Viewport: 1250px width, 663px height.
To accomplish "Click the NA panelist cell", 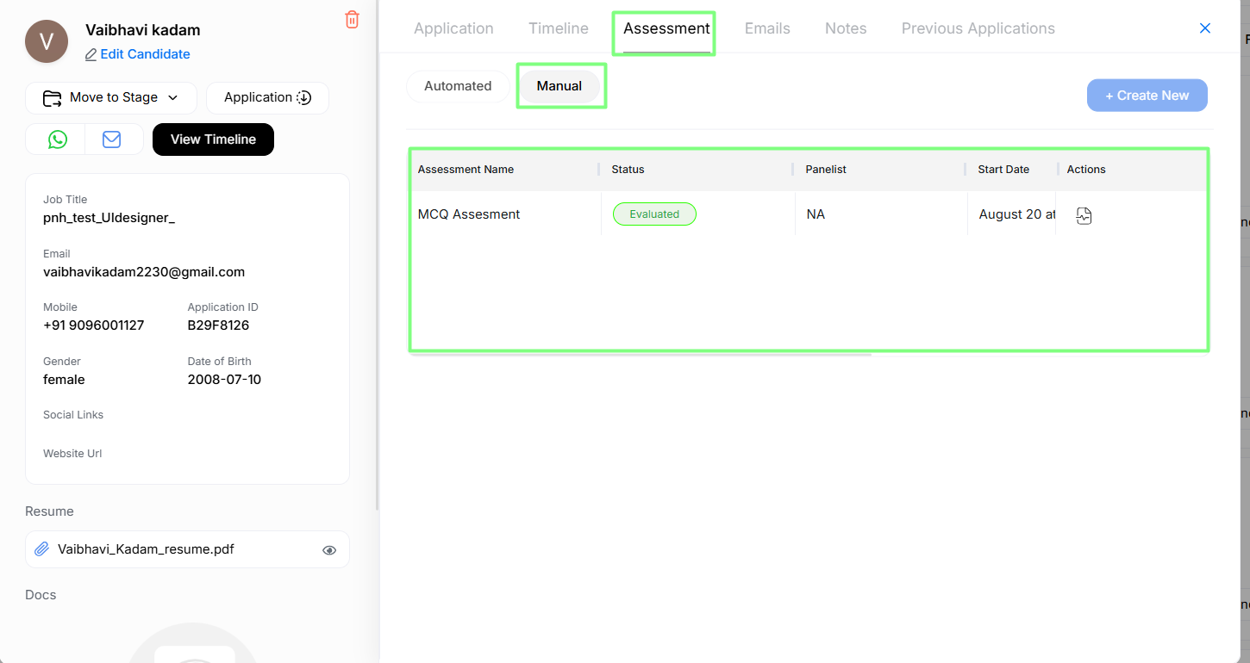I will (816, 214).
